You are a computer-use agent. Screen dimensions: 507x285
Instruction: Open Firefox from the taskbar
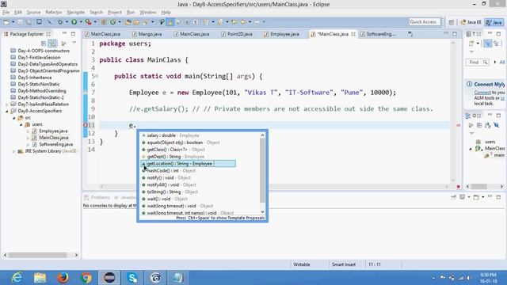coord(63,278)
